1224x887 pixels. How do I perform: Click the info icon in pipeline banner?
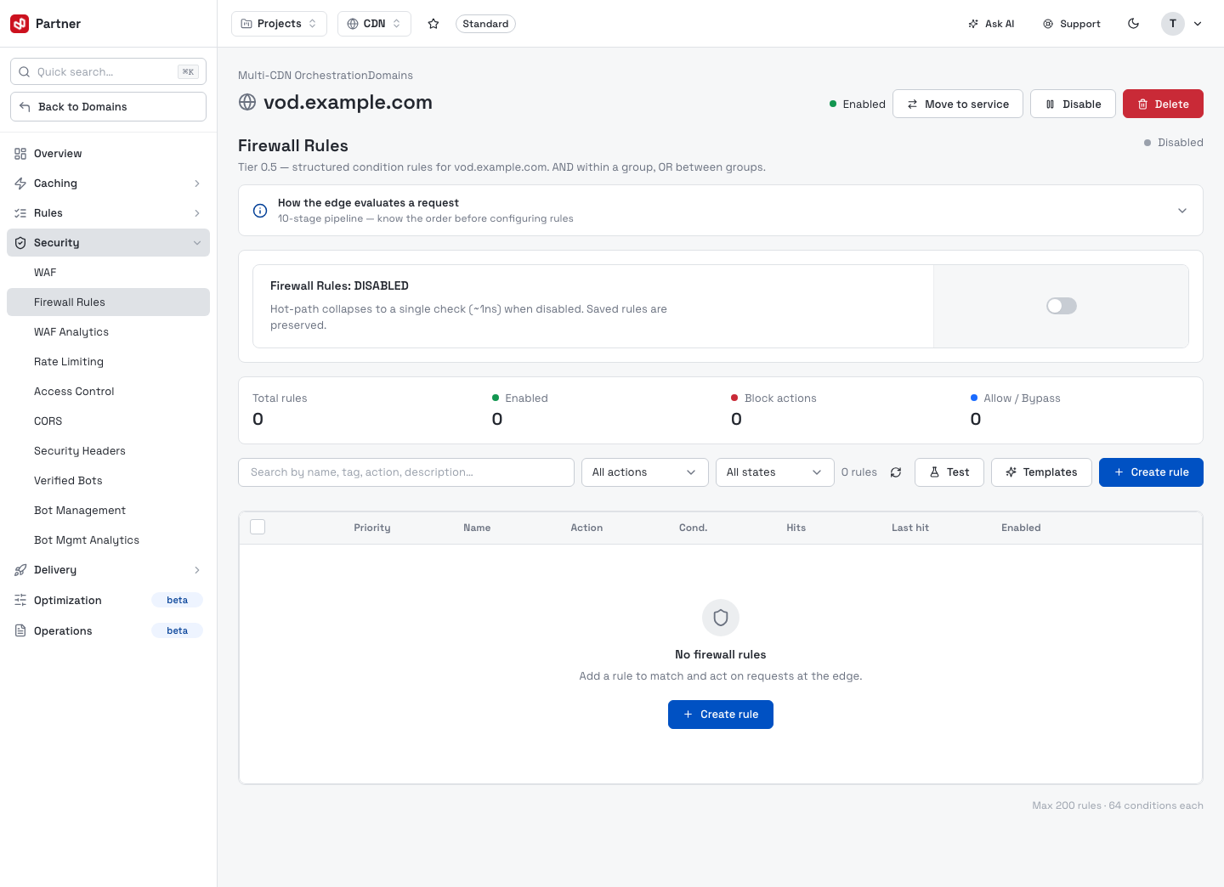(x=260, y=211)
